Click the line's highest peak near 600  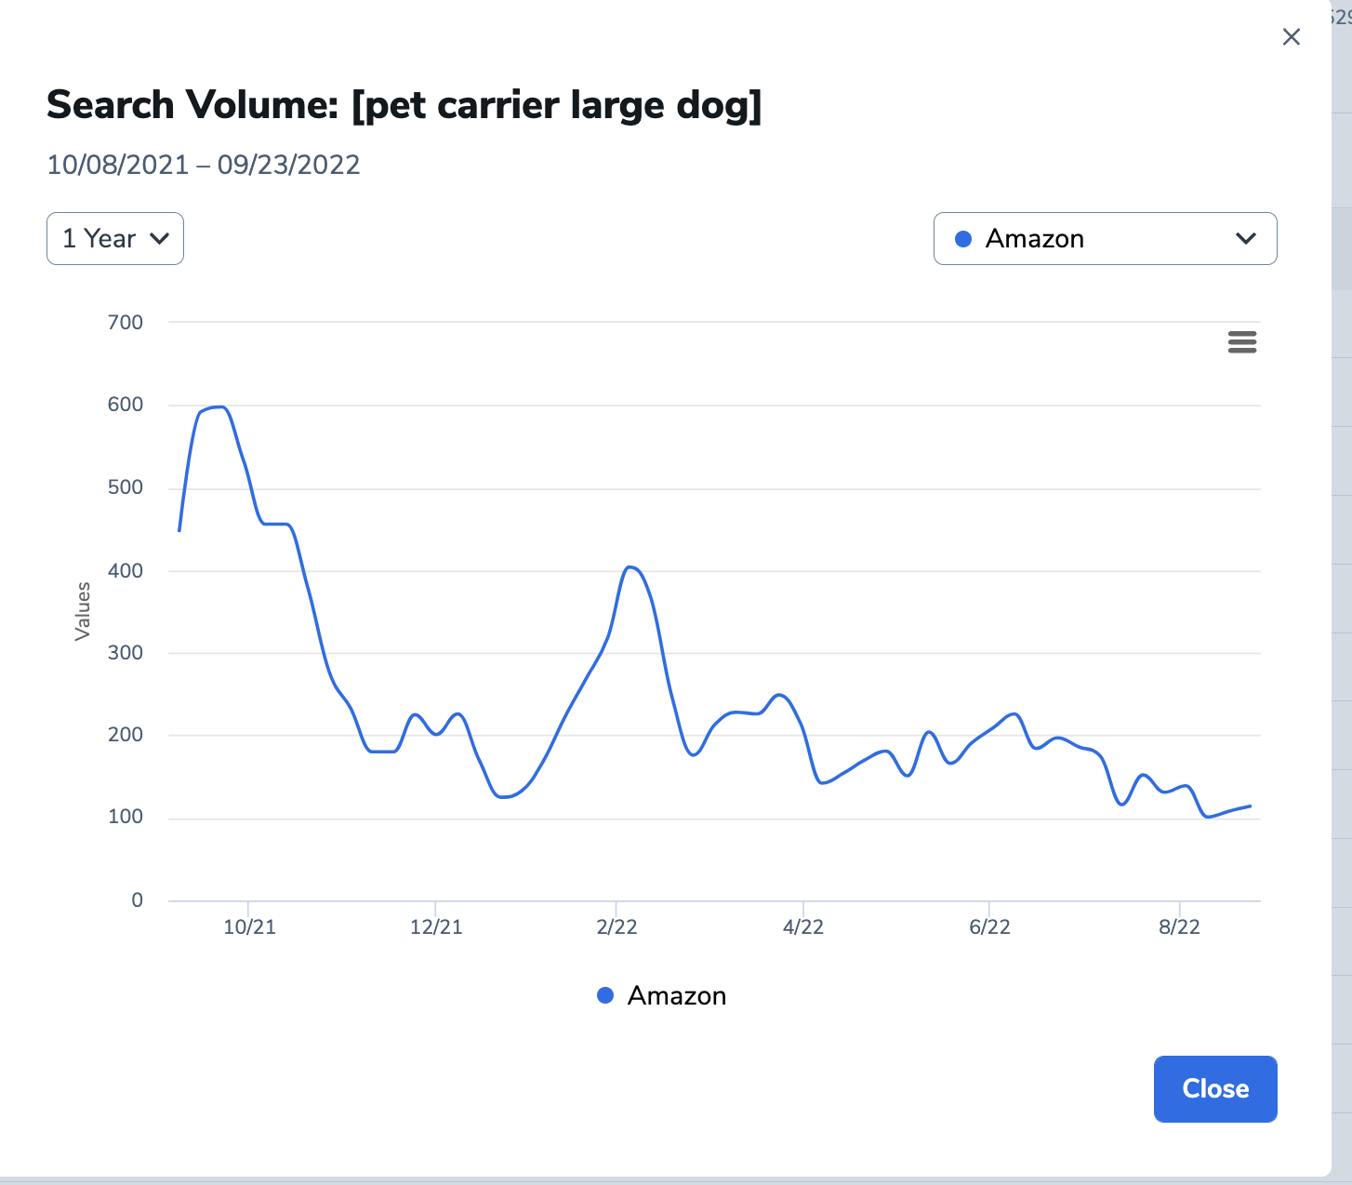pyautogui.click(x=218, y=406)
